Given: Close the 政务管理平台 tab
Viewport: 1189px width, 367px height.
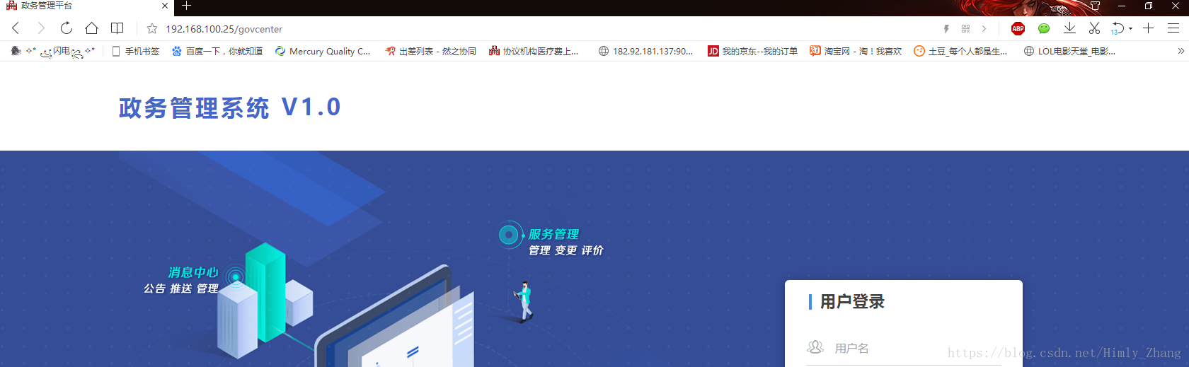Looking at the screenshot, I should 165,6.
